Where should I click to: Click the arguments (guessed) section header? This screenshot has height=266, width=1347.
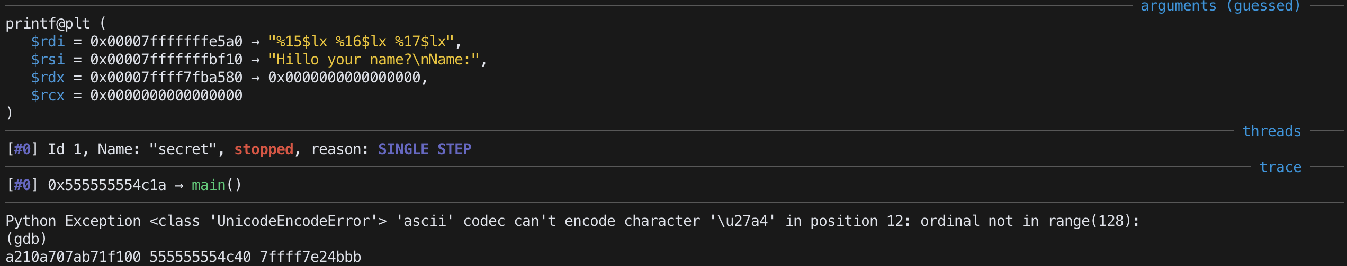1220,6
